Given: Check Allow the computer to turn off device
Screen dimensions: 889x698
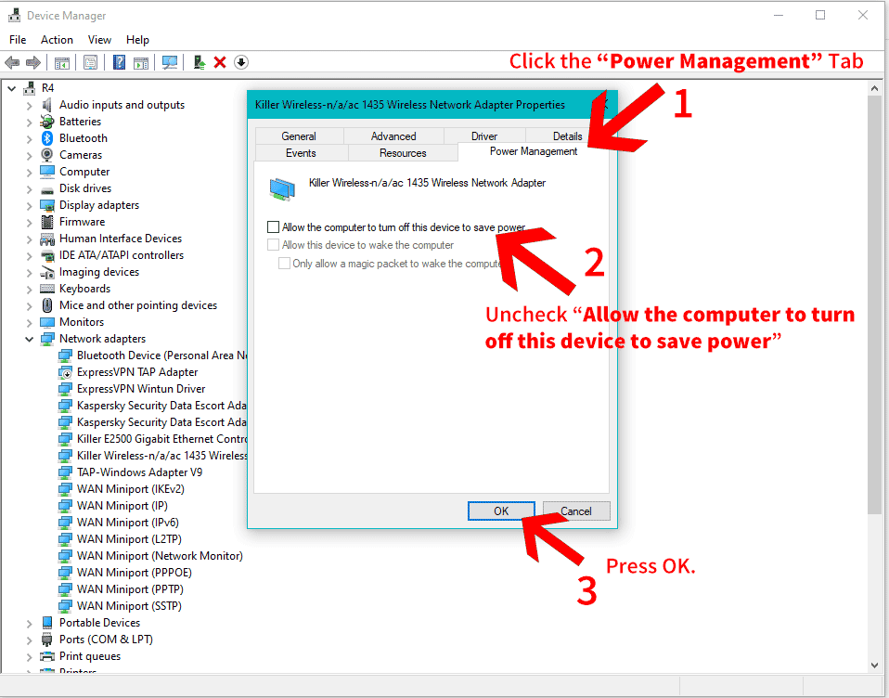Looking at the screenshot, I should (273, 226).
